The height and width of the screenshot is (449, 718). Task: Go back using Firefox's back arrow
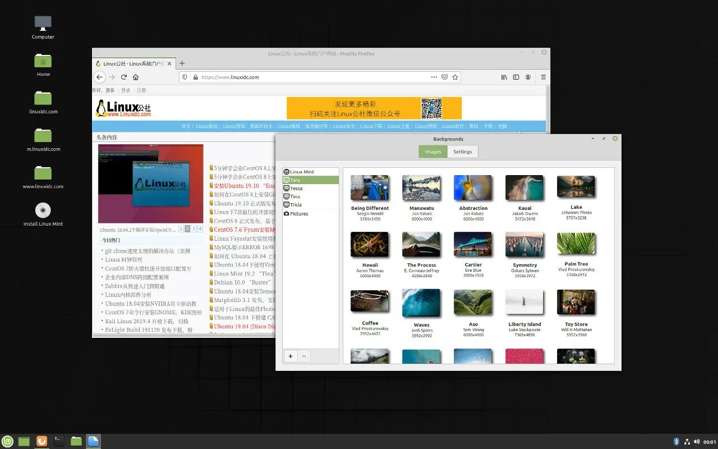pos(99,77)
